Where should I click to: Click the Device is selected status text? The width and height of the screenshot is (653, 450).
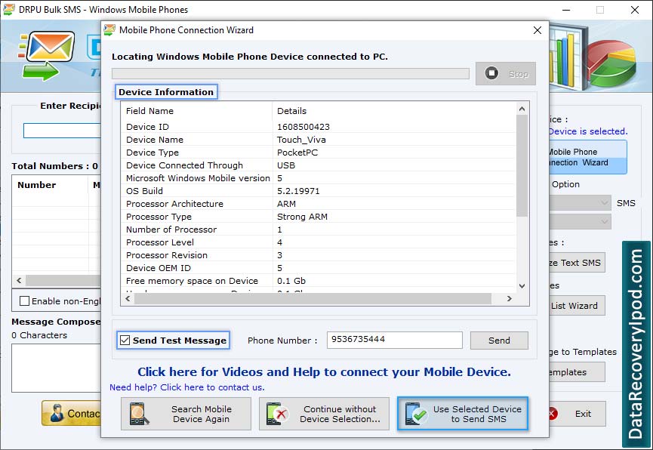(x=588, y=131)
